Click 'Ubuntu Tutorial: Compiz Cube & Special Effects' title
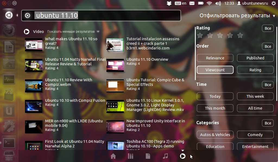 click(x=155, y=82)
